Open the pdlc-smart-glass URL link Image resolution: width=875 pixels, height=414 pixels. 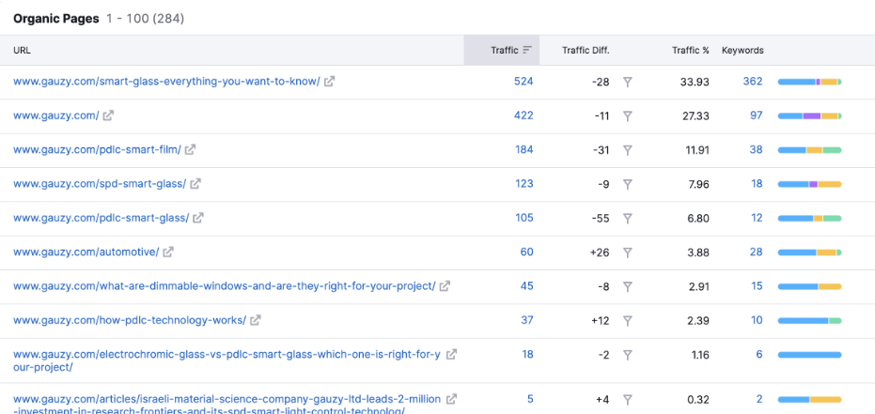click(x=101, y=218)
